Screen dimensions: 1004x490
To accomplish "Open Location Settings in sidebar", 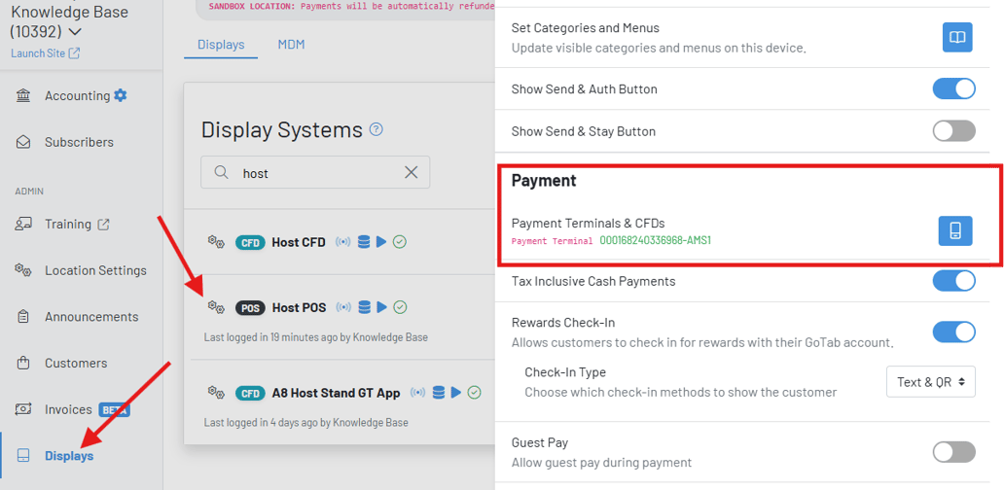I will (95, 270).
